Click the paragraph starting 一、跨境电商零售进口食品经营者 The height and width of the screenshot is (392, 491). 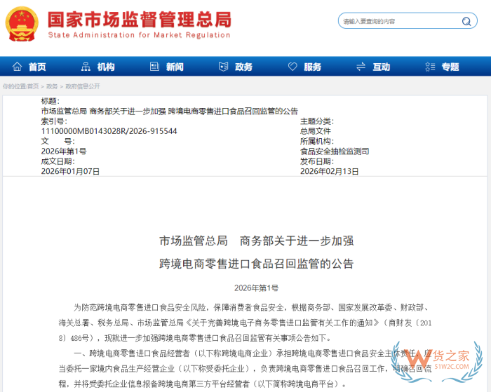click(x=245, y=369)
